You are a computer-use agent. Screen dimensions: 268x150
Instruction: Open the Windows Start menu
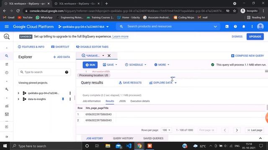[x=5, y=146]
